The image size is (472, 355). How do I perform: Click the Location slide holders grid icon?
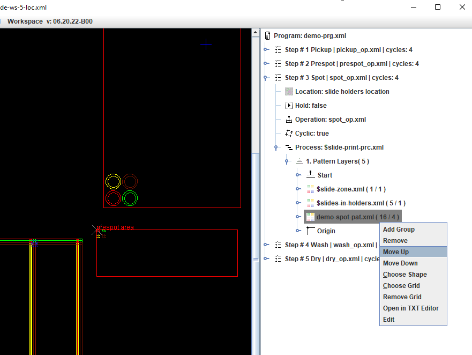click(289, 92)
